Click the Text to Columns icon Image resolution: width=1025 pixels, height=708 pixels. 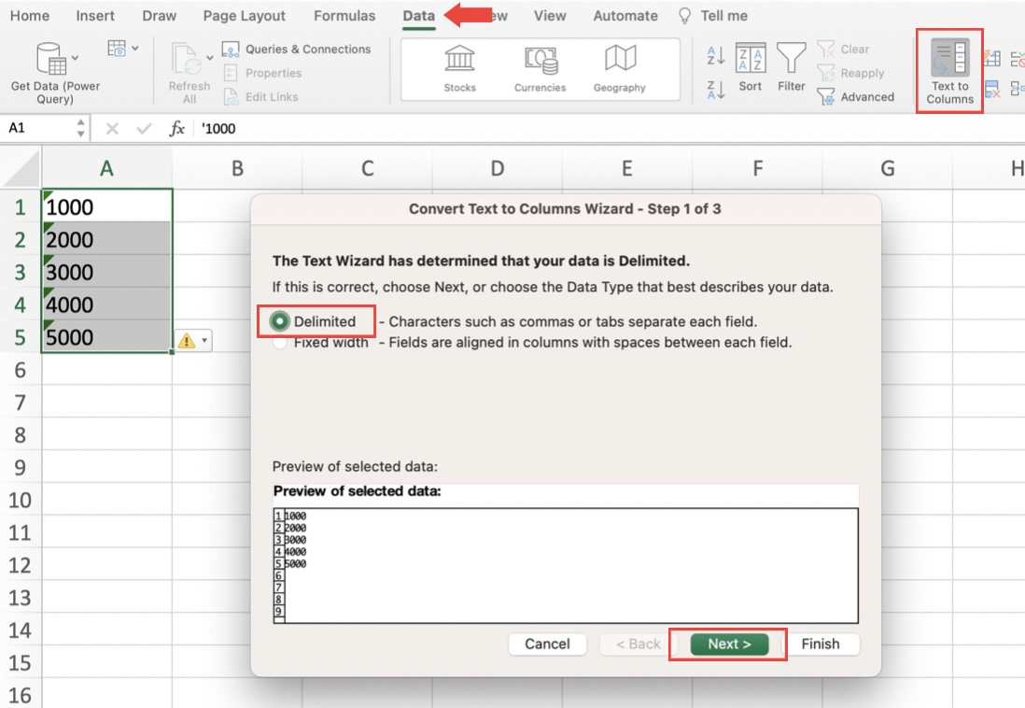pyautogui.click(x=949, y=58)
